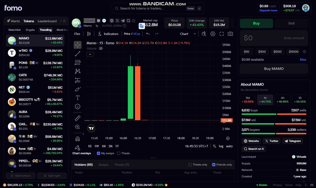
Task: Open the emoji sticker tool
Action: point(77,106)
